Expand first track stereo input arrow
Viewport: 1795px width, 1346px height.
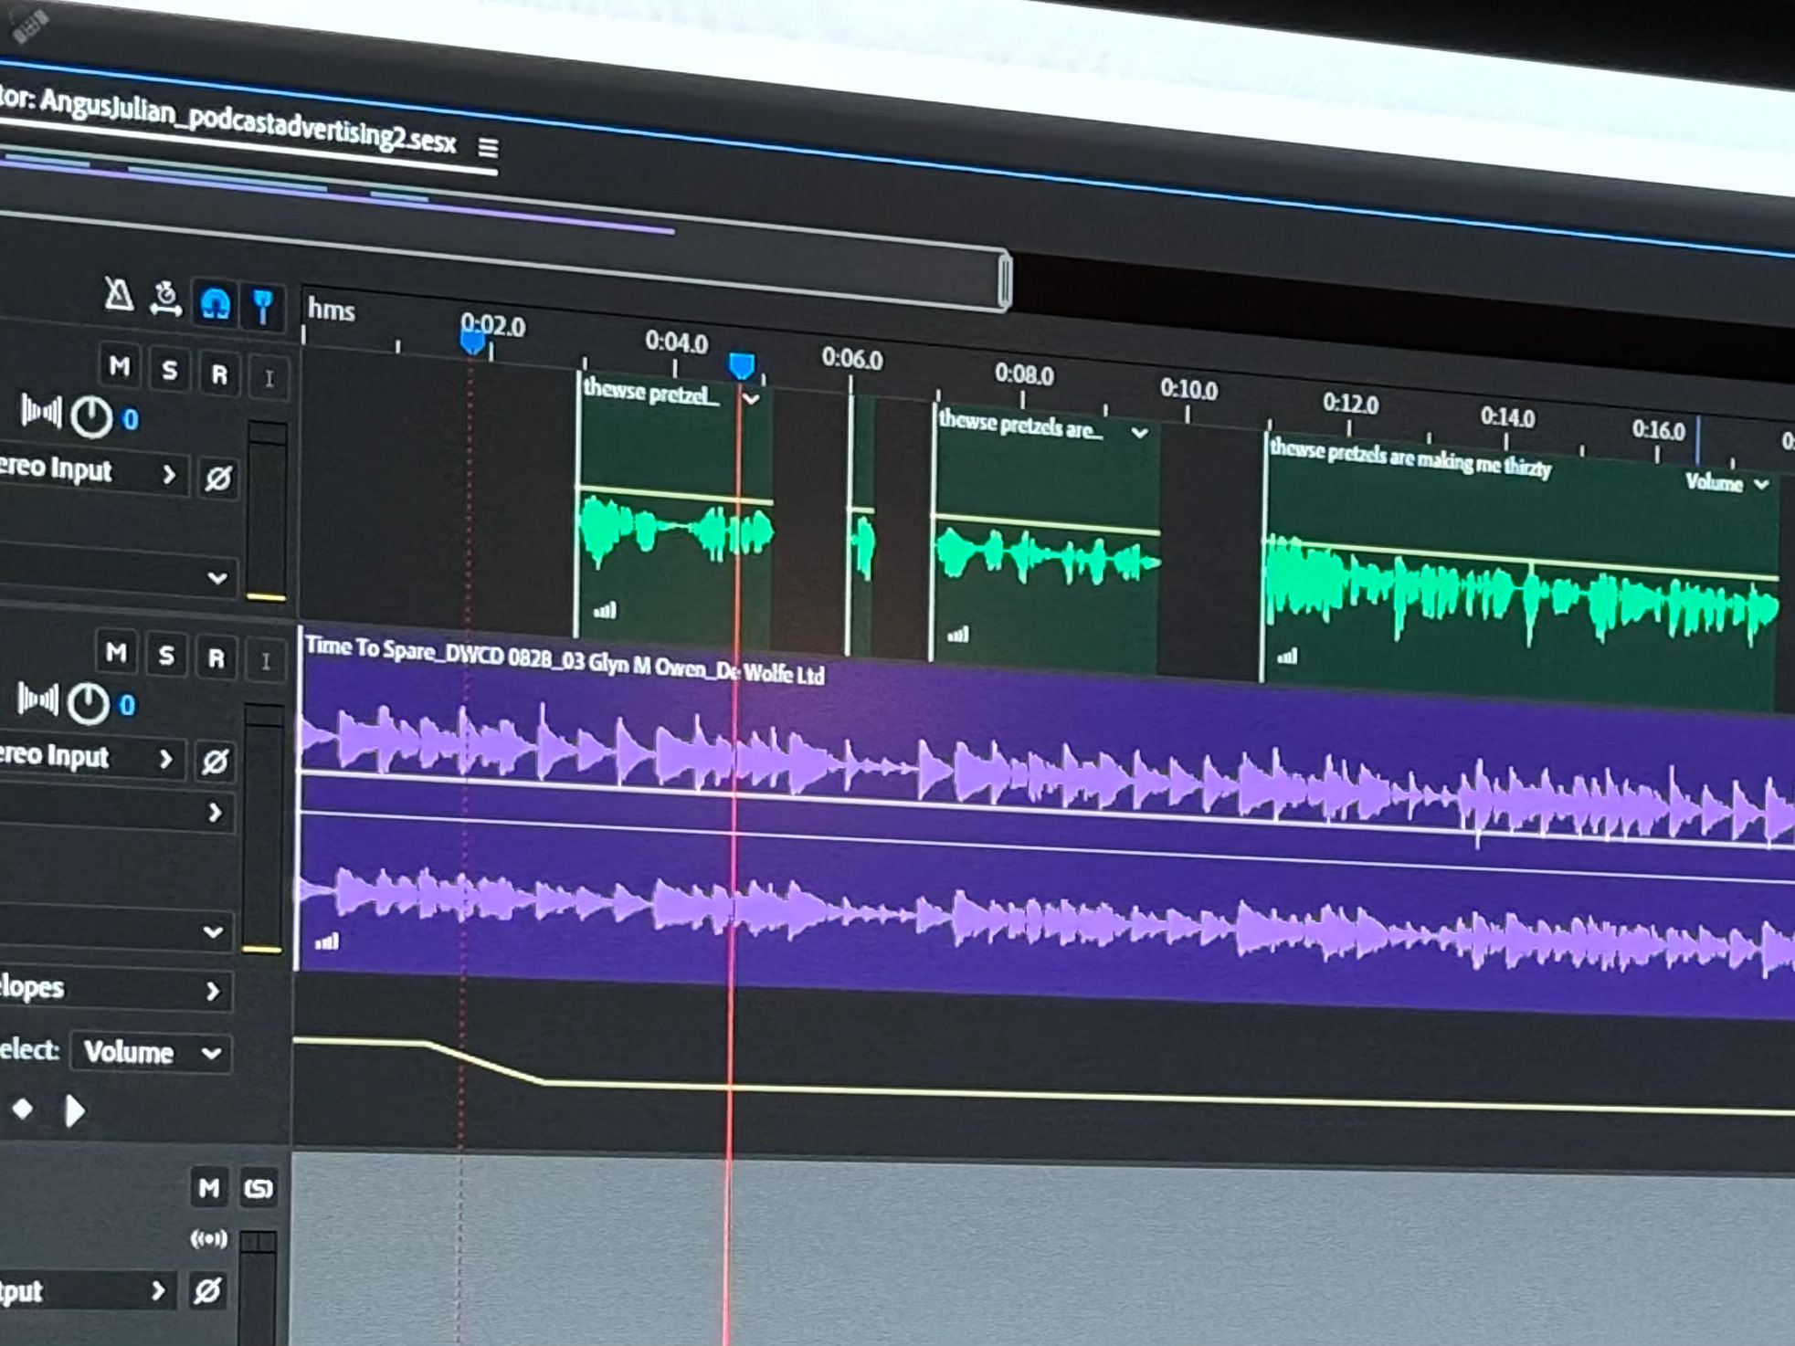[x=169, y=475]
